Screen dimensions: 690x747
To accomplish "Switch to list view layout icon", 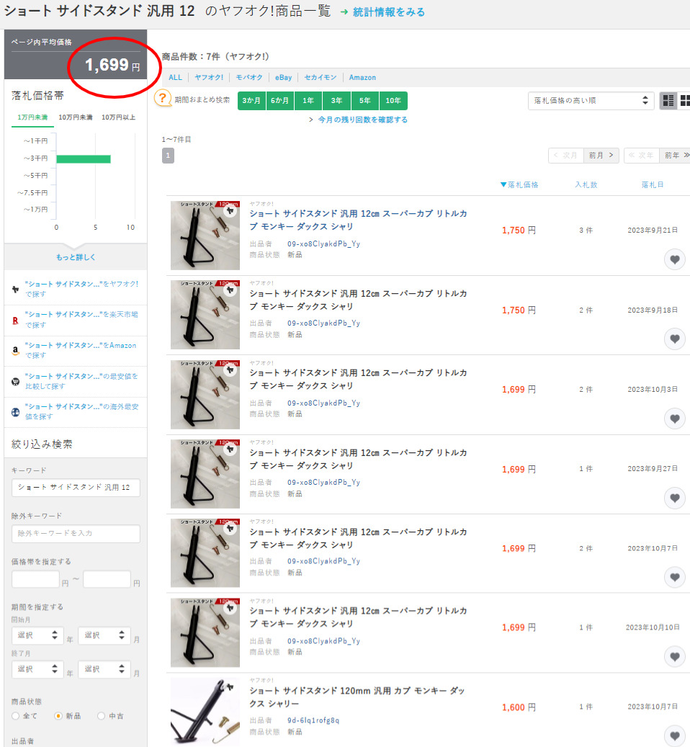I will [668, 101].
